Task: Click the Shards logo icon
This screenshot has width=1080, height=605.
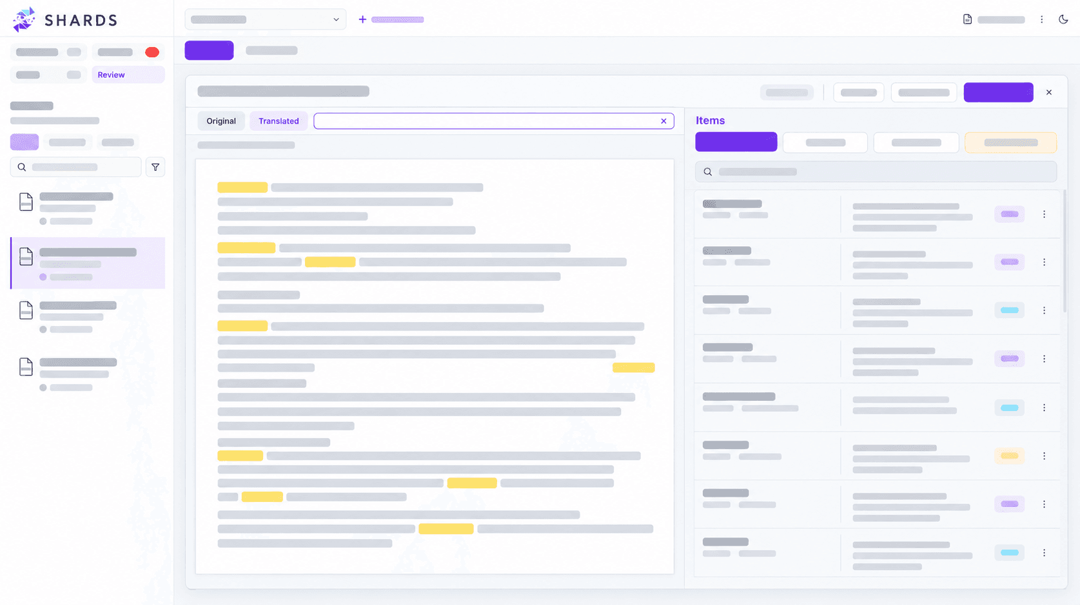Action: point(24,19)
